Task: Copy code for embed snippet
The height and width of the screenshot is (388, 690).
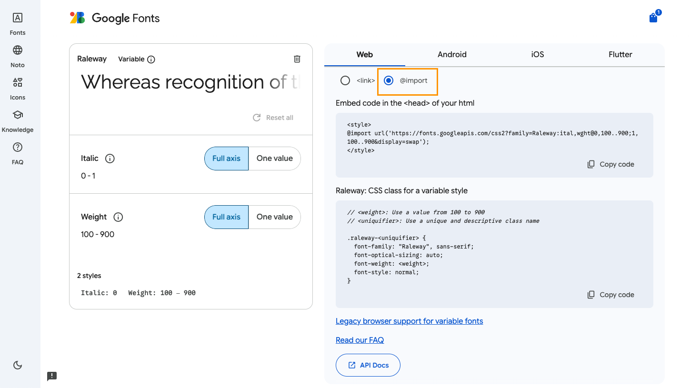Action: [611, 164]
